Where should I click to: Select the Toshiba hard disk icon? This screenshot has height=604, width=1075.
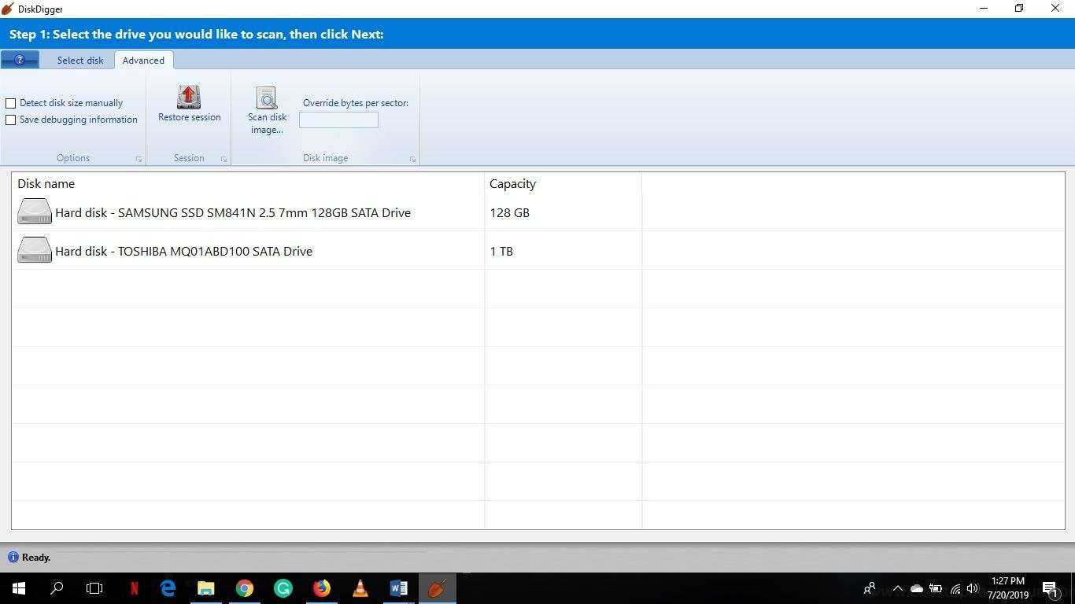coord(35,251)
